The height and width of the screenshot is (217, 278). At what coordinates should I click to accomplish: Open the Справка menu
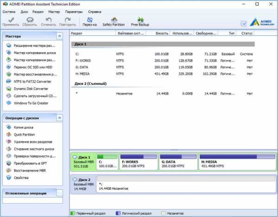click(95, 12)
